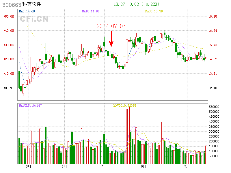Click the MAVOL5:104447 volume label
Image resolution: width=231 pixels, height=173 pixels.
(x=30, y=106)
